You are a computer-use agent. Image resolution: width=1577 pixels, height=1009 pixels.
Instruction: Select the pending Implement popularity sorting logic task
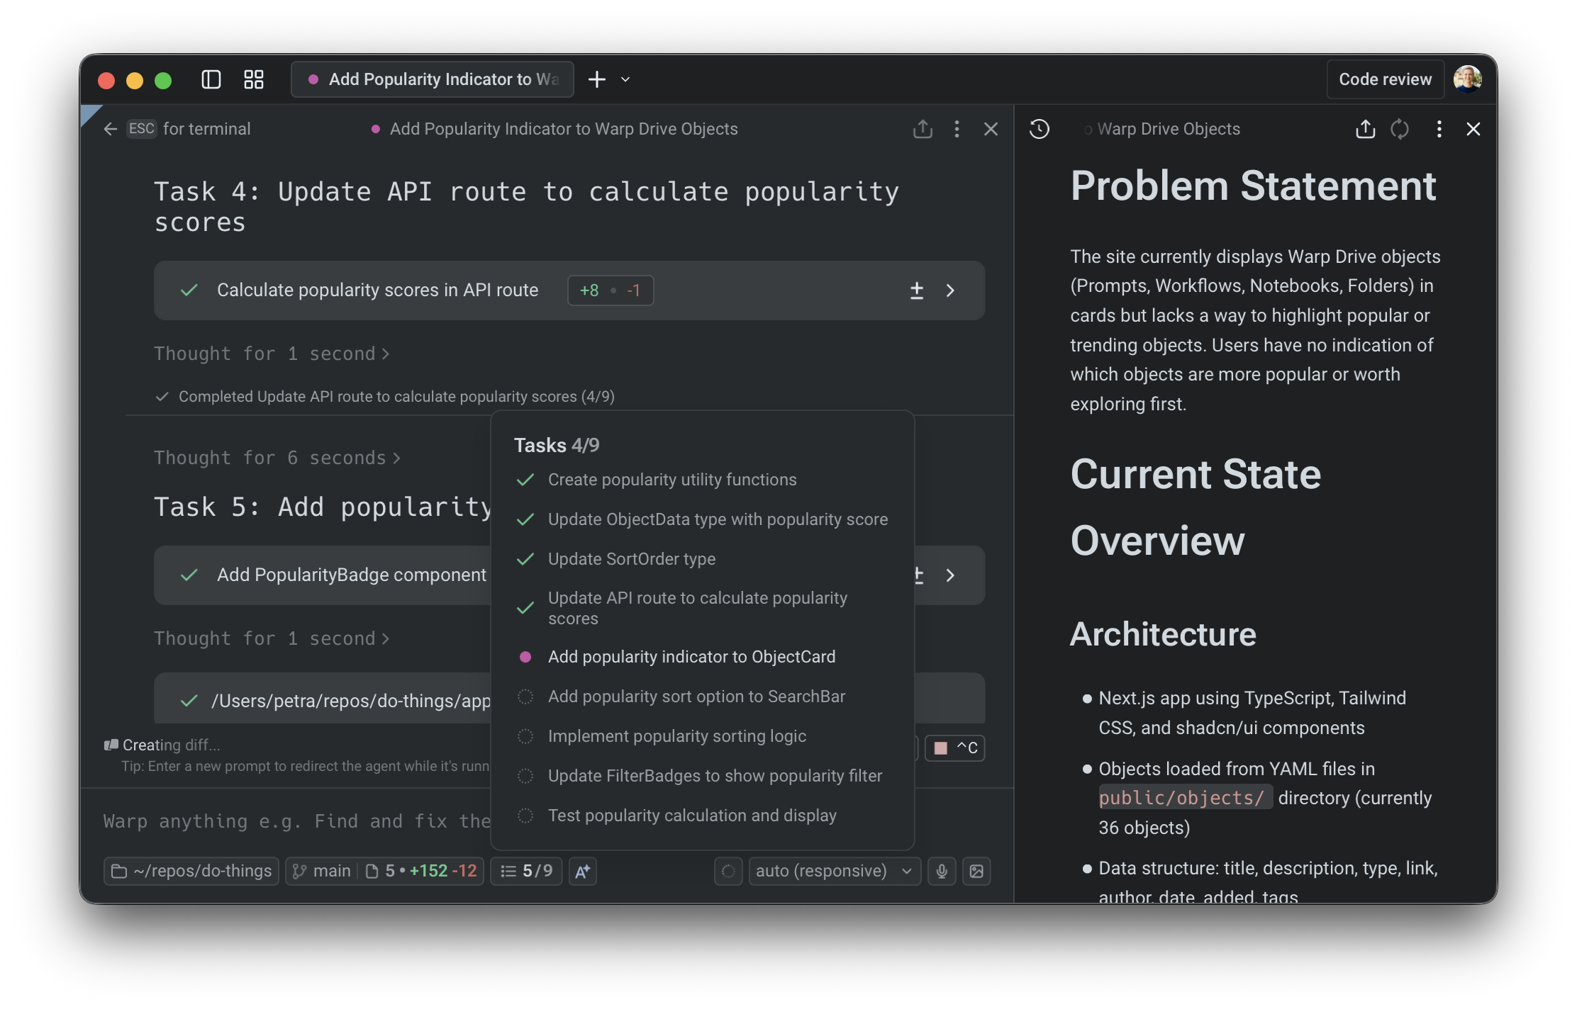click(676, 736)
